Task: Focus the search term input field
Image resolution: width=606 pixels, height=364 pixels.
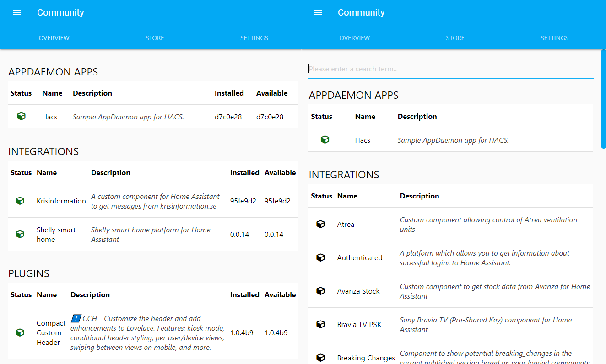Action: pos(451,69)
